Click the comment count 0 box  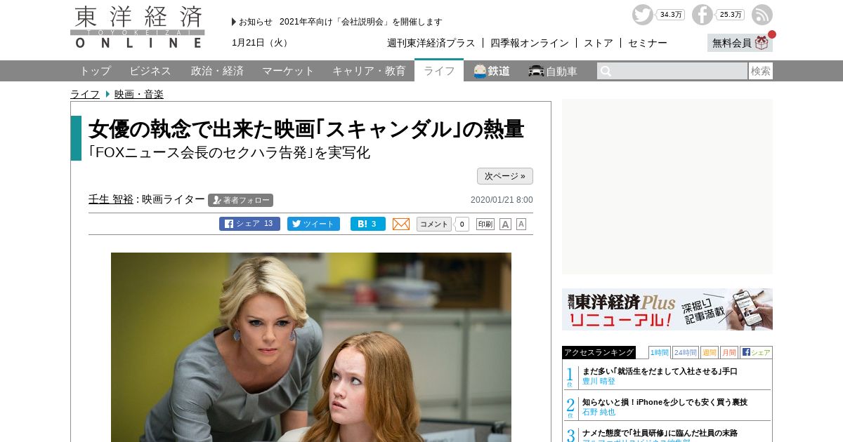462,224
